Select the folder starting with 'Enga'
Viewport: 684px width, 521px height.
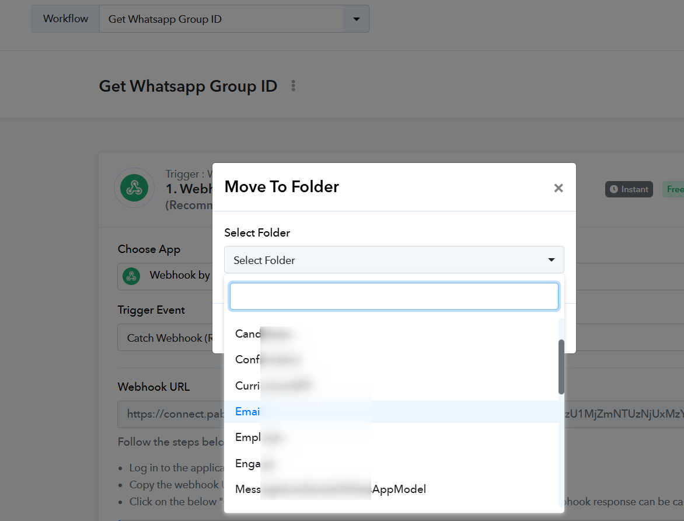[391, 463]
